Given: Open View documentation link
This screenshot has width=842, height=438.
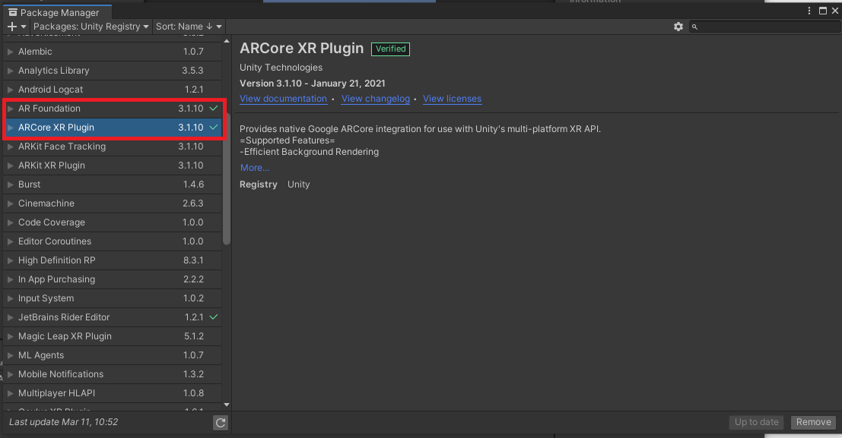Looking at the screenshot, I should (283, 99).
